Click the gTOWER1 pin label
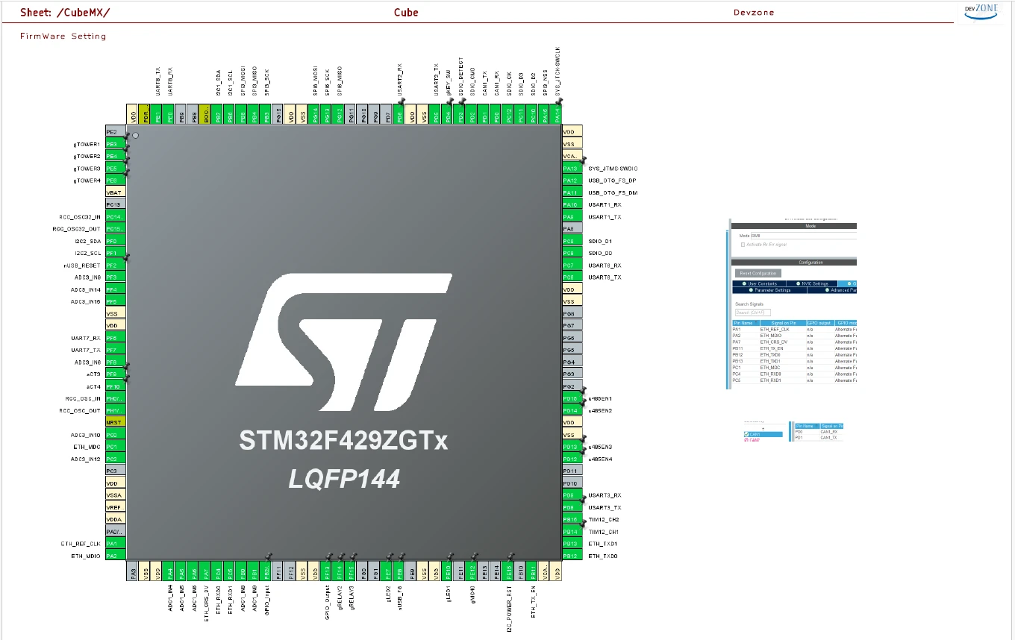Viewport: 1015px width, 640px height. pos(87,144)
